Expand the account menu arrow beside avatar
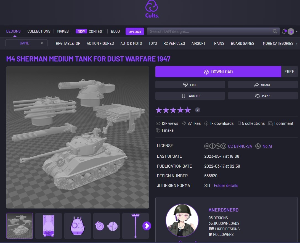 click(297, 31)
